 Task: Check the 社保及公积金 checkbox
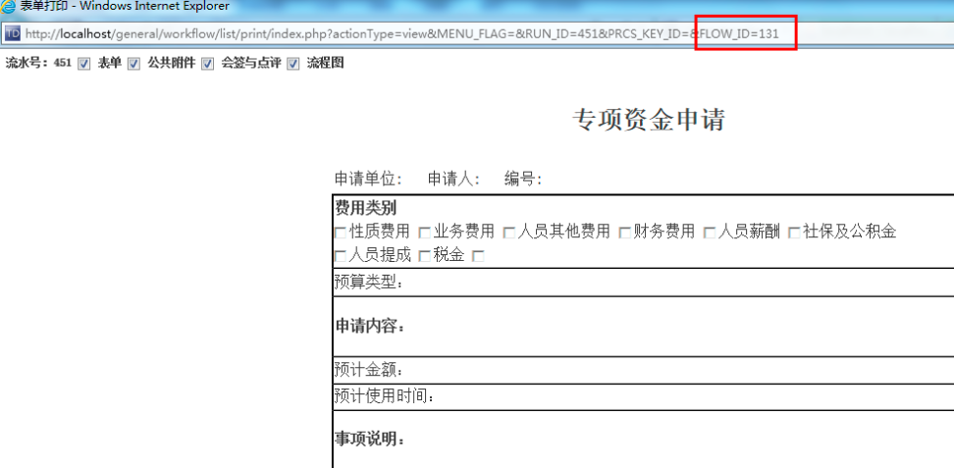794,233
